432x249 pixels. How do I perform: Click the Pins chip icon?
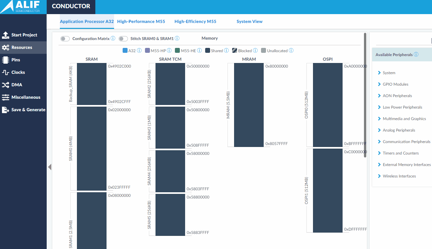coord(5,60)
